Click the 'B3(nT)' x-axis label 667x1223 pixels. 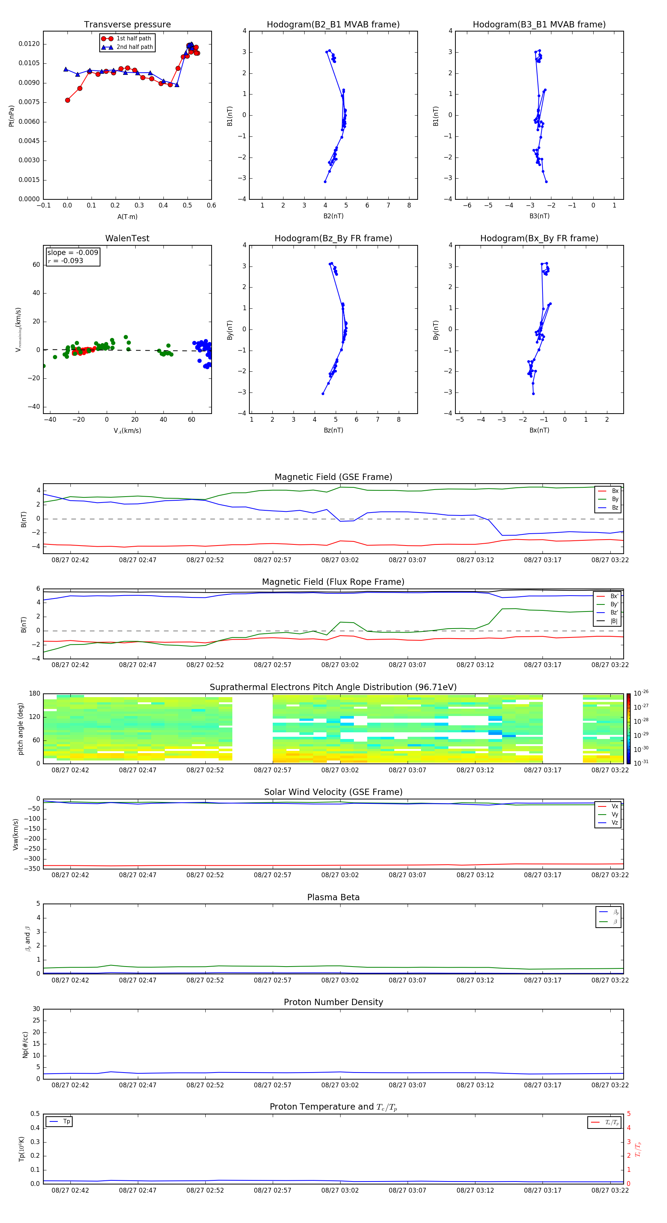(x=539, y=216)
